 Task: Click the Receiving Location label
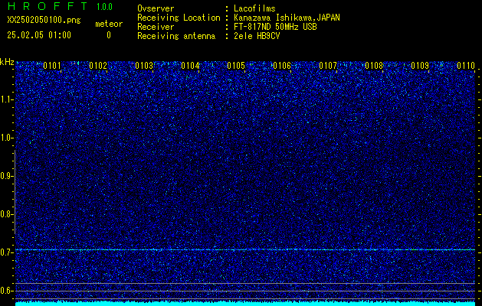(179, 18)
